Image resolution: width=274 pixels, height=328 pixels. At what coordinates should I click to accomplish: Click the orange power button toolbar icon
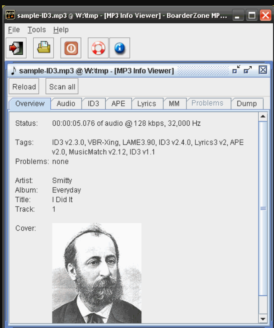pyautogui.click(x=71, y=48)
